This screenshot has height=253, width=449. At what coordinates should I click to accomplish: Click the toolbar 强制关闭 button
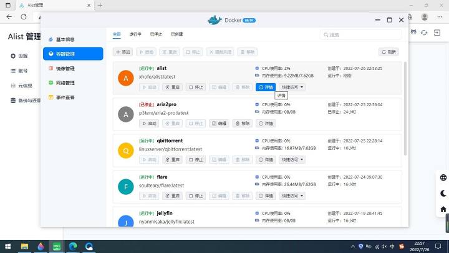[x=220, y=52]
